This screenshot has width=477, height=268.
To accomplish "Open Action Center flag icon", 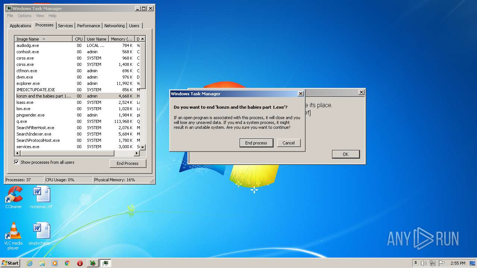I will (x=442, y=263).
